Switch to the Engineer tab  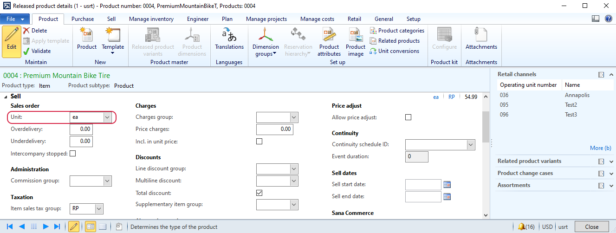point(198,19)
